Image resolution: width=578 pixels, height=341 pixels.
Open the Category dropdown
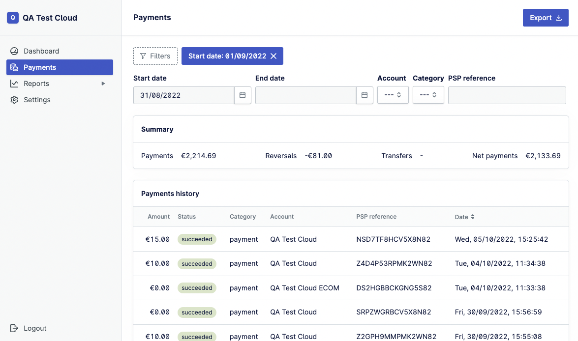coord(428,95)
